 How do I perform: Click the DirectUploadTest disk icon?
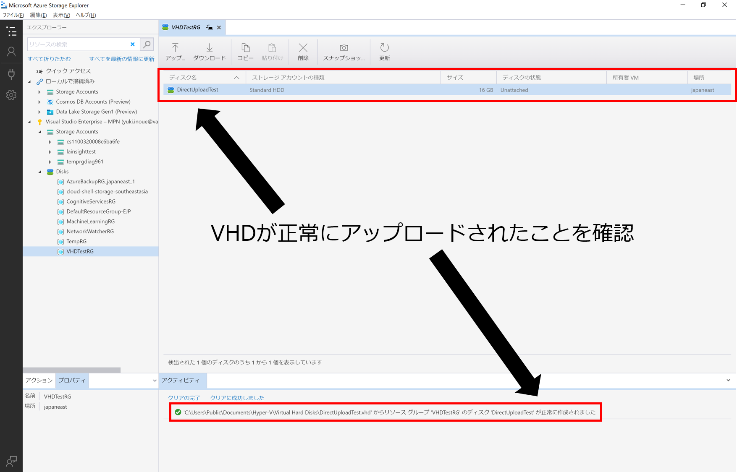(x=170, y=90)
